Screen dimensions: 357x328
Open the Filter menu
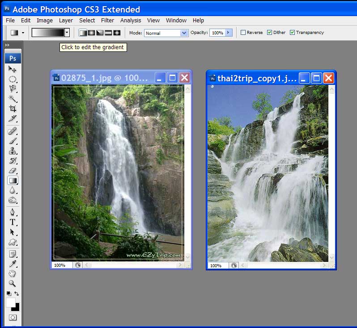(107, 21)
